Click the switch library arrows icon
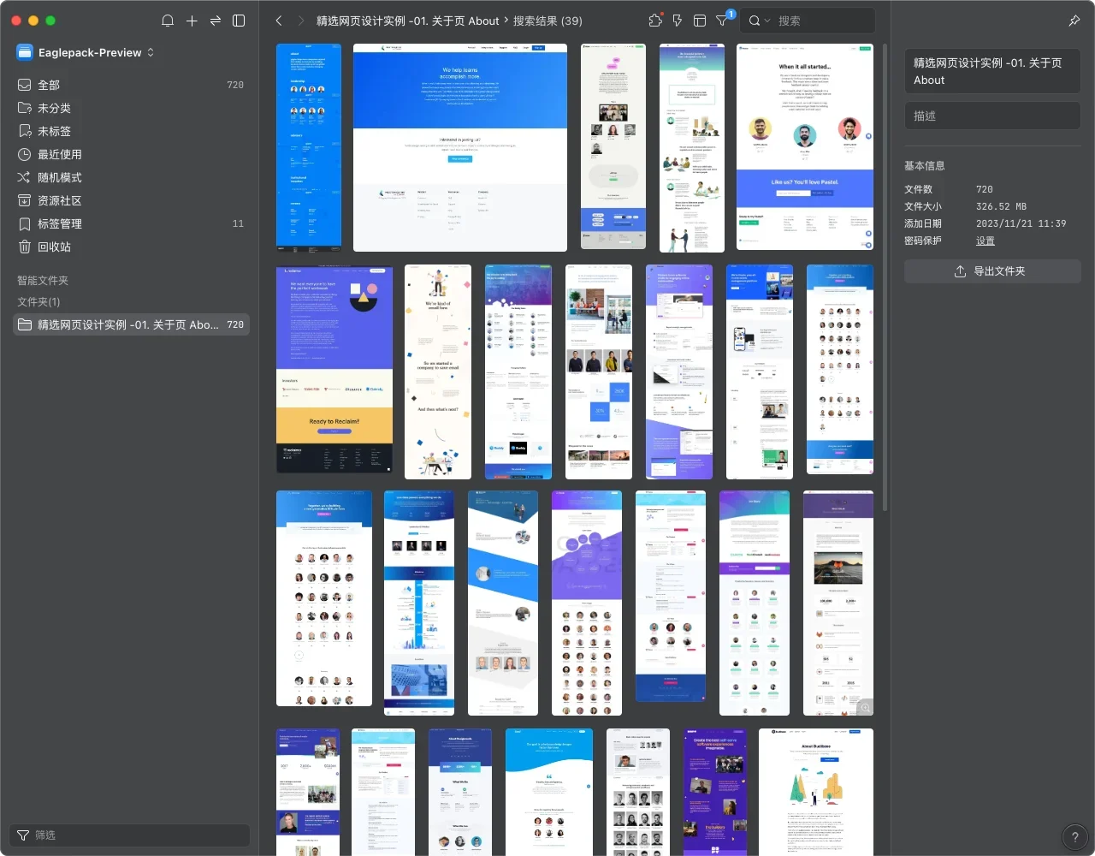The image size is (1095, 856). point(216,21)
